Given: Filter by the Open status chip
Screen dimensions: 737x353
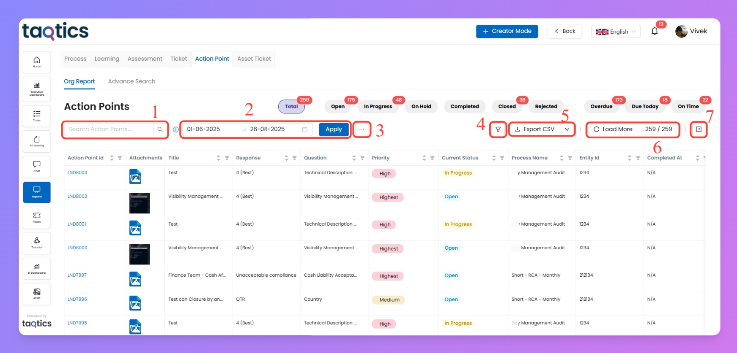Looking at the screenshot, I should 338,106.
